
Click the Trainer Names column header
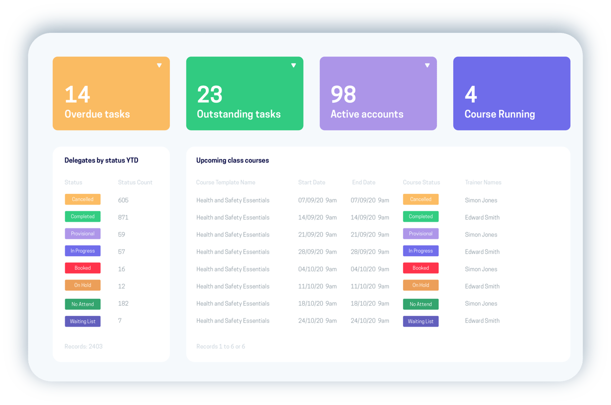pos(484,182)
